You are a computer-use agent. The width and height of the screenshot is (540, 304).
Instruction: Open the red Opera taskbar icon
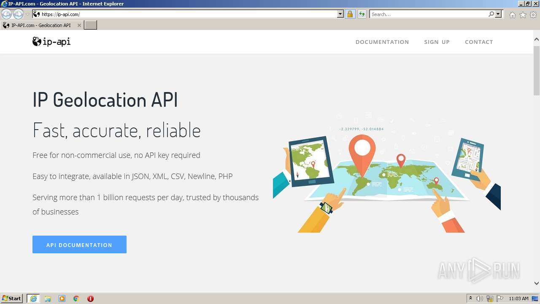pyautogui.click(x=90, y=299)
